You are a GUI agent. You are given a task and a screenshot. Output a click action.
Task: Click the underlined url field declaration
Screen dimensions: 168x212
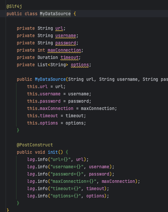coord(59,28)
